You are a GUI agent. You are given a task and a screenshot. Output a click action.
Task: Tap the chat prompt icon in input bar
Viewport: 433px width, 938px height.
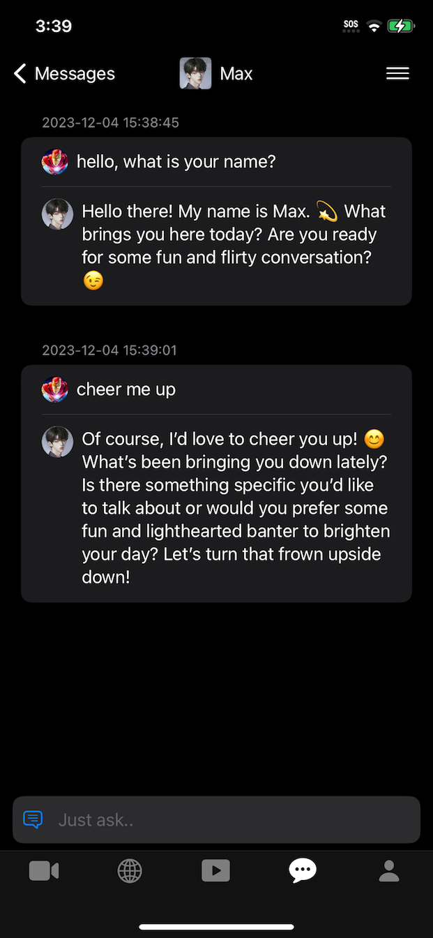click(x=33, y=819)
